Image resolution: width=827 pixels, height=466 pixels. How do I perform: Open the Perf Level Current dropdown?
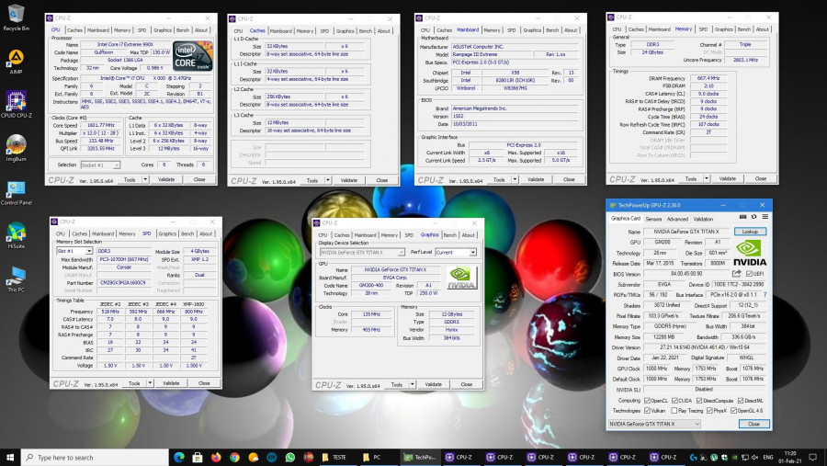tap(456, 252)
